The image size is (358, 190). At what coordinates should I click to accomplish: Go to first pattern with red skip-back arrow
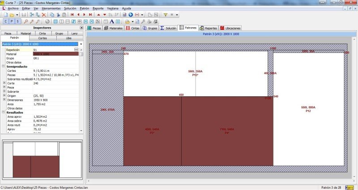tap(72, 15)
